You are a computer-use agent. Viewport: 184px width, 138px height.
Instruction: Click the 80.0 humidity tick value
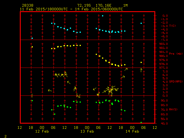tap(164, 105)
